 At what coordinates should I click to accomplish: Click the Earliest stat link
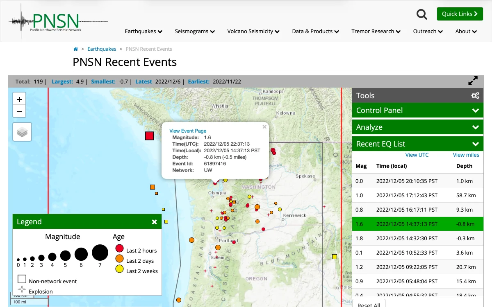[x=199, y=82]
